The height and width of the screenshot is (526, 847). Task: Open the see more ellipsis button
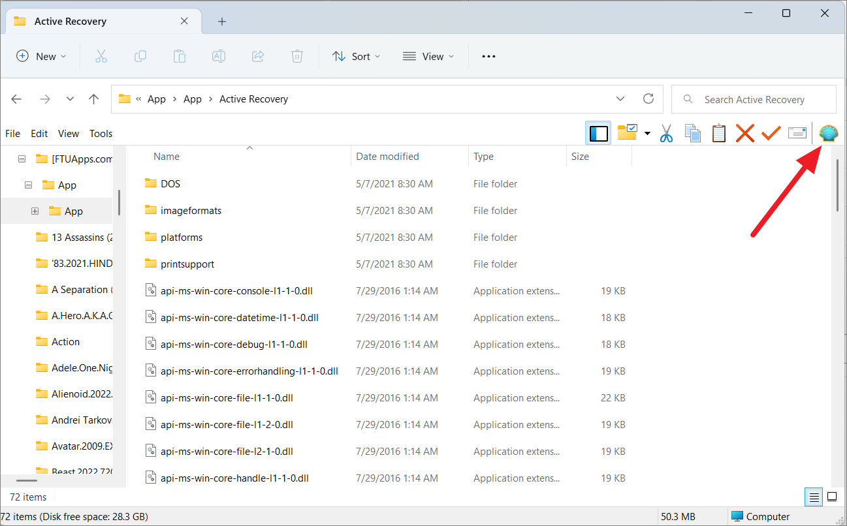coord(488,56)
